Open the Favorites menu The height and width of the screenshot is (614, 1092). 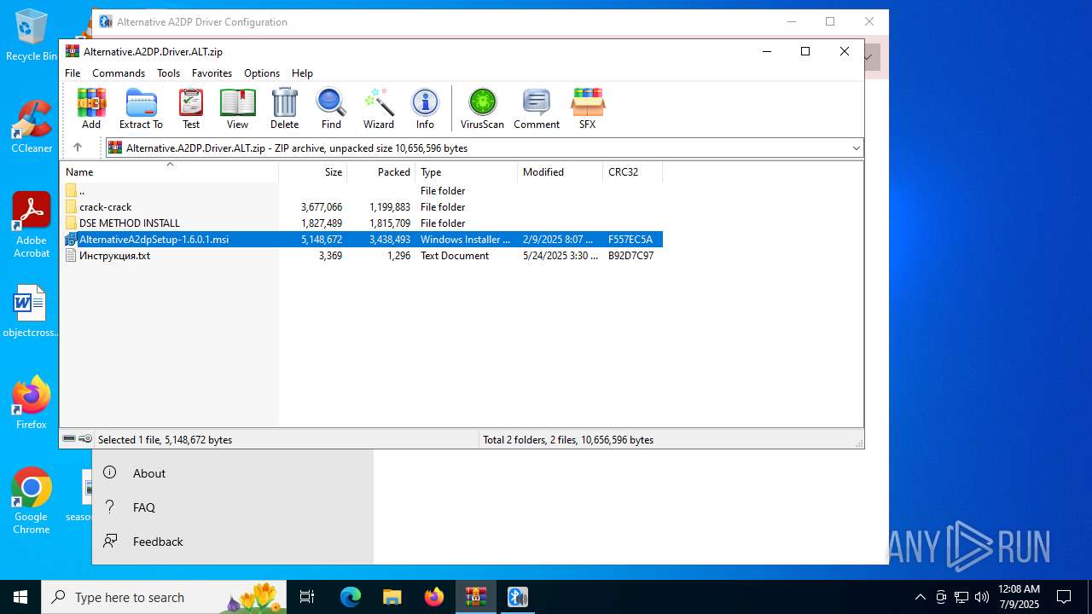point(212,73)
